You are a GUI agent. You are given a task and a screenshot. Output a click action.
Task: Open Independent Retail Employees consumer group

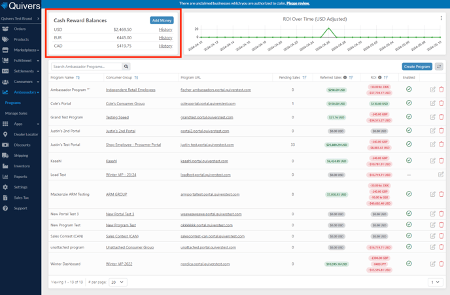click(x=131, y=90)
